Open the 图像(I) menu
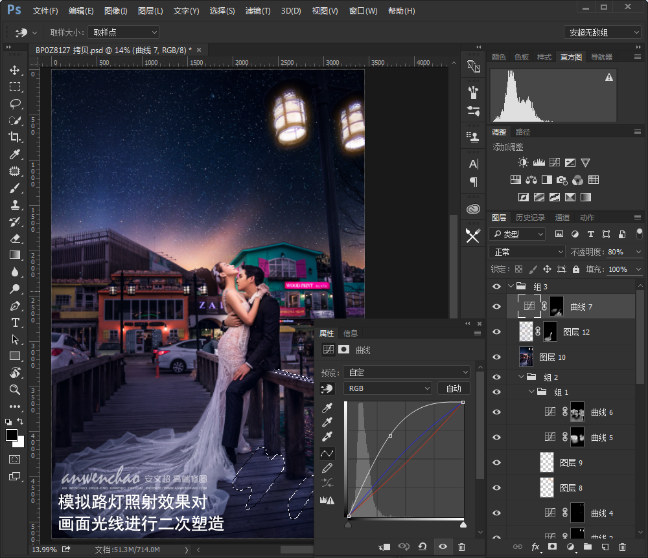This screenshot has width=648, height=558. [x=116, y=11]
